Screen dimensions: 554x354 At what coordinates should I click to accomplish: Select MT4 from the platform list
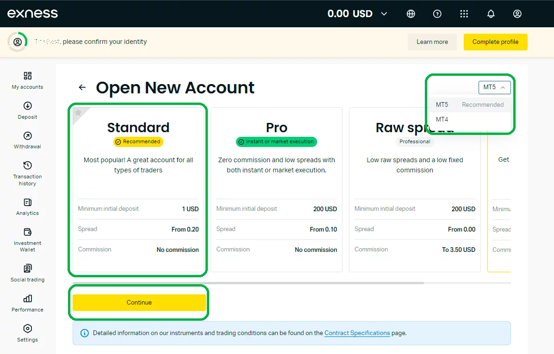click(442, 120)
